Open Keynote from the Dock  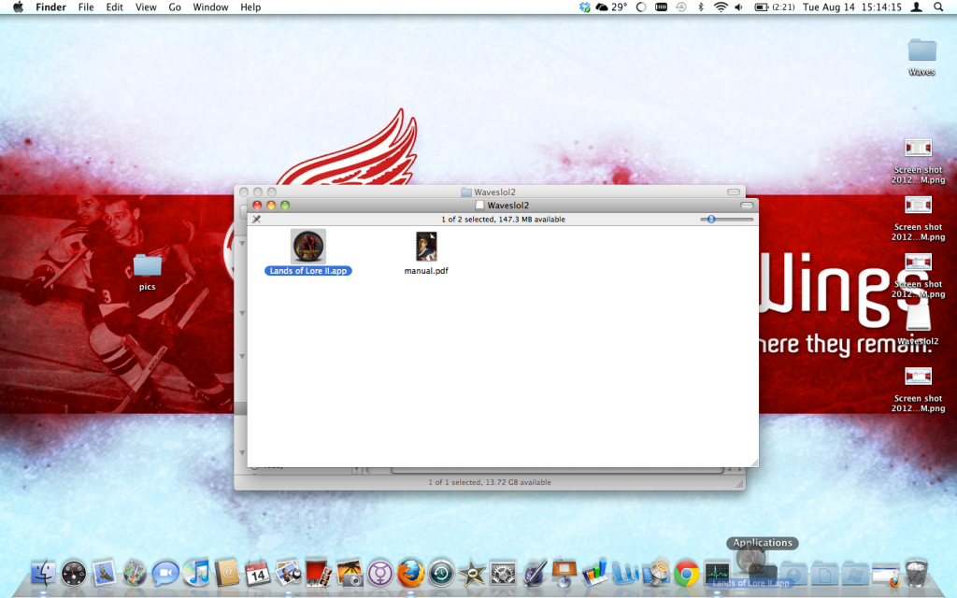click(x=564, y=574)
